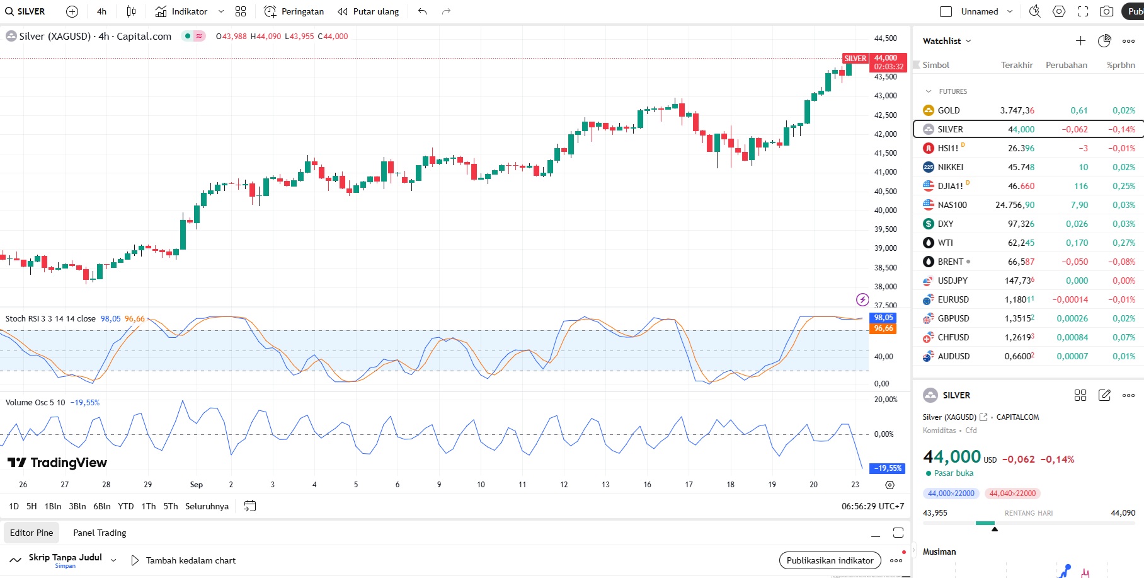
Task: Open the go-to-date calendar icon
Action: [x=250, y=506]
